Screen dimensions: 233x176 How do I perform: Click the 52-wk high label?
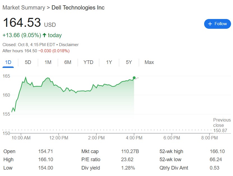(x=171, y=151)
